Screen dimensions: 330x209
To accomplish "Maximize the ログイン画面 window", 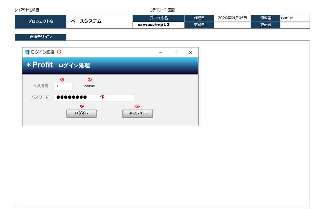I will tap(175, 52).
